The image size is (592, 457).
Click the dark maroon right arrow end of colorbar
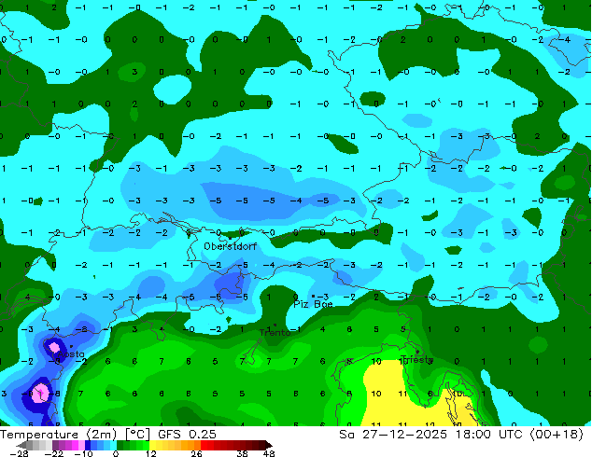[268, 445]
